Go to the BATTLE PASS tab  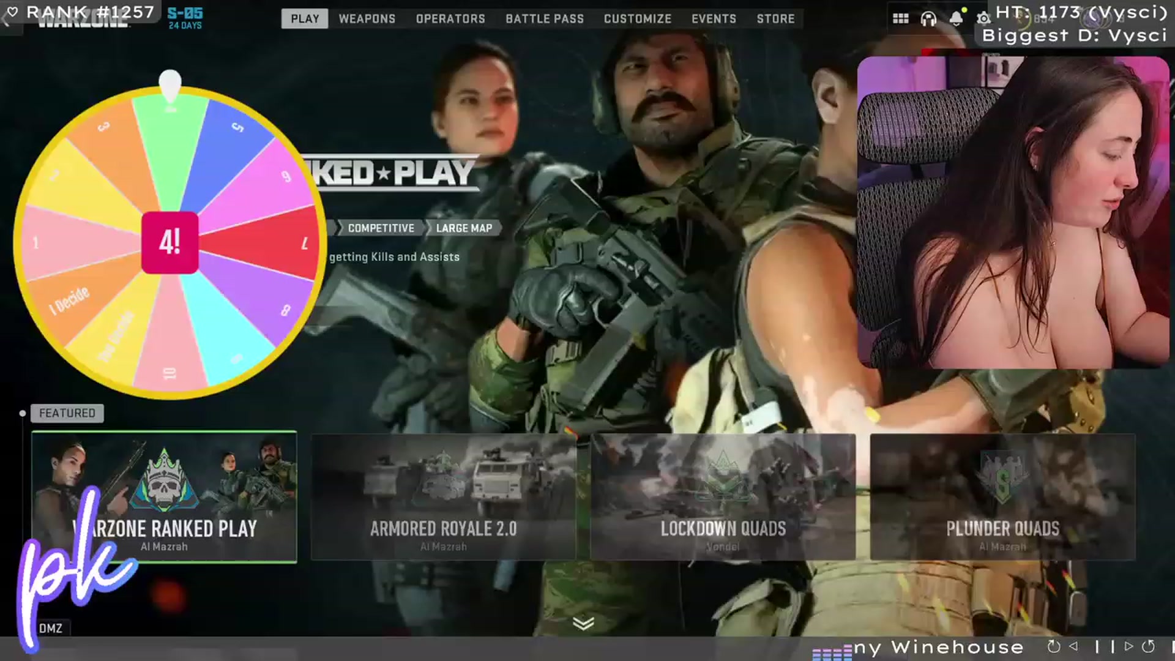tap(545, 18)
